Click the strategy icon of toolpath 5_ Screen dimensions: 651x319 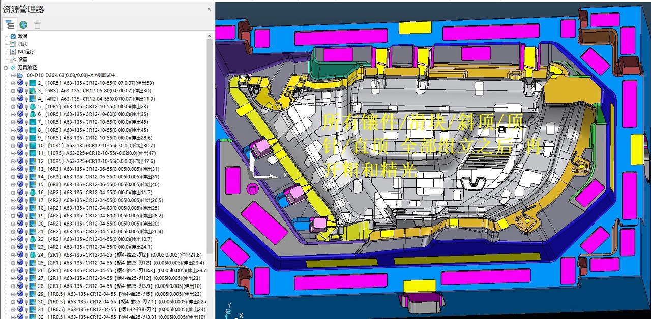tap(33, 107)
